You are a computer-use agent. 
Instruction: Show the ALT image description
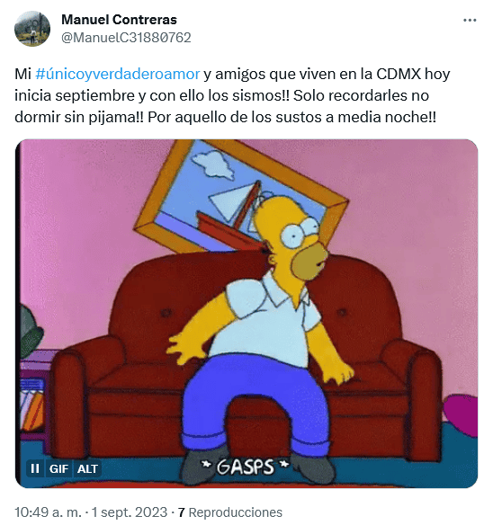[87, 468]
